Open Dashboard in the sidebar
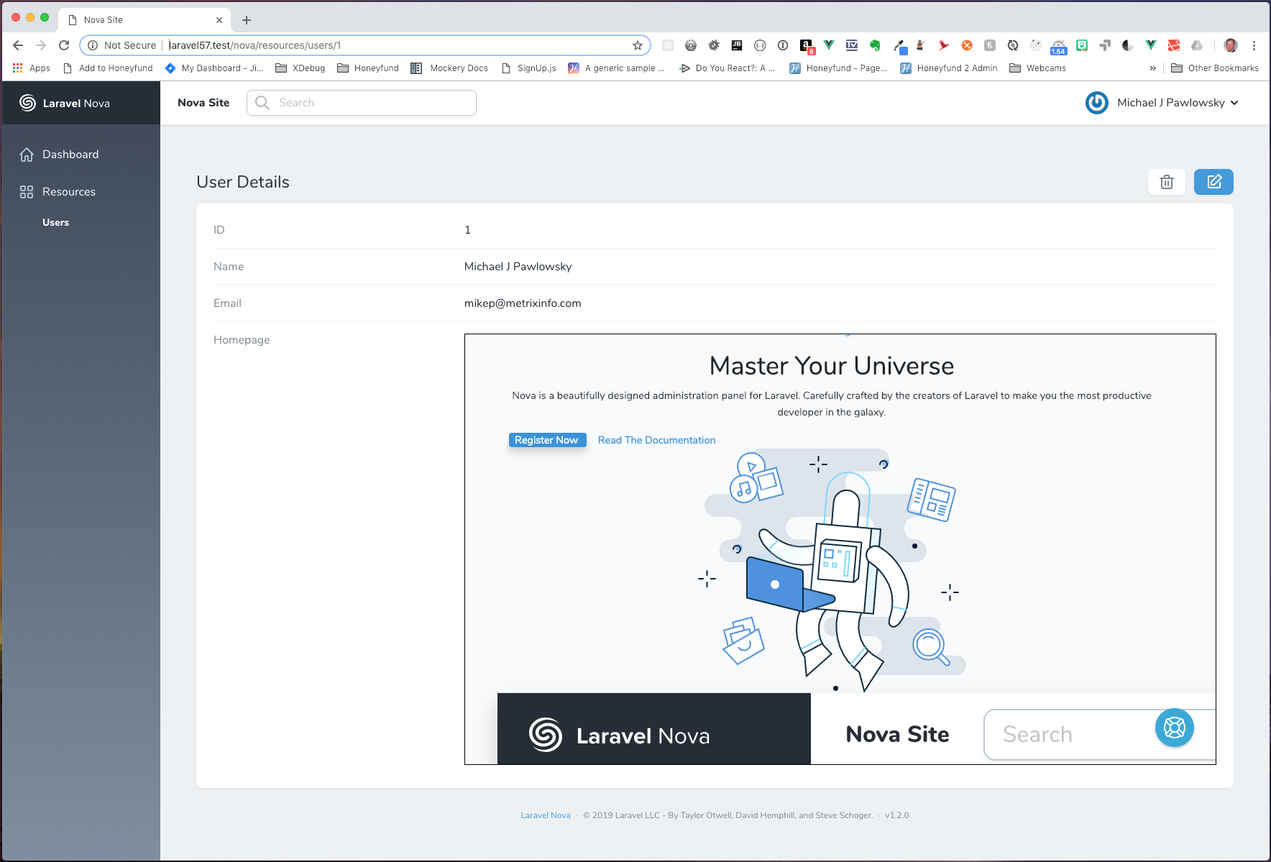Screen dimensions: 1271x862 tap(70, 155)
